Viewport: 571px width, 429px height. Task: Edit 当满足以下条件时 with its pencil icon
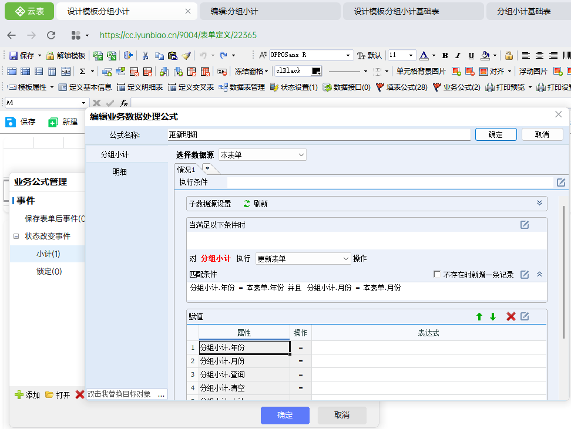coord(525,225)
